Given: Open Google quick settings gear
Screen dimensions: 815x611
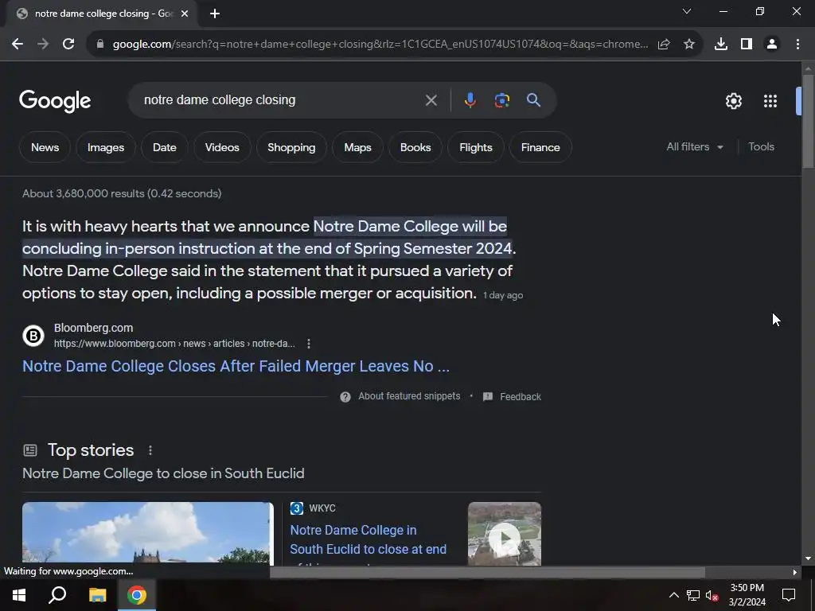Looking at the screenshot, I should (x=733, y=101).
